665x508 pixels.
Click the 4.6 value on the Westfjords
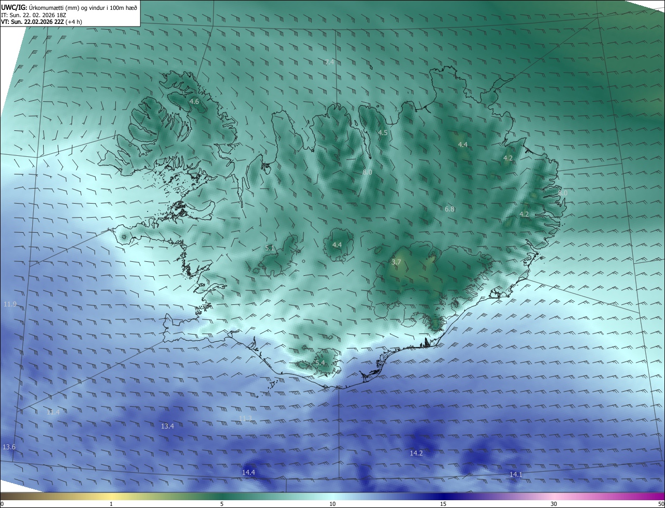194,102
